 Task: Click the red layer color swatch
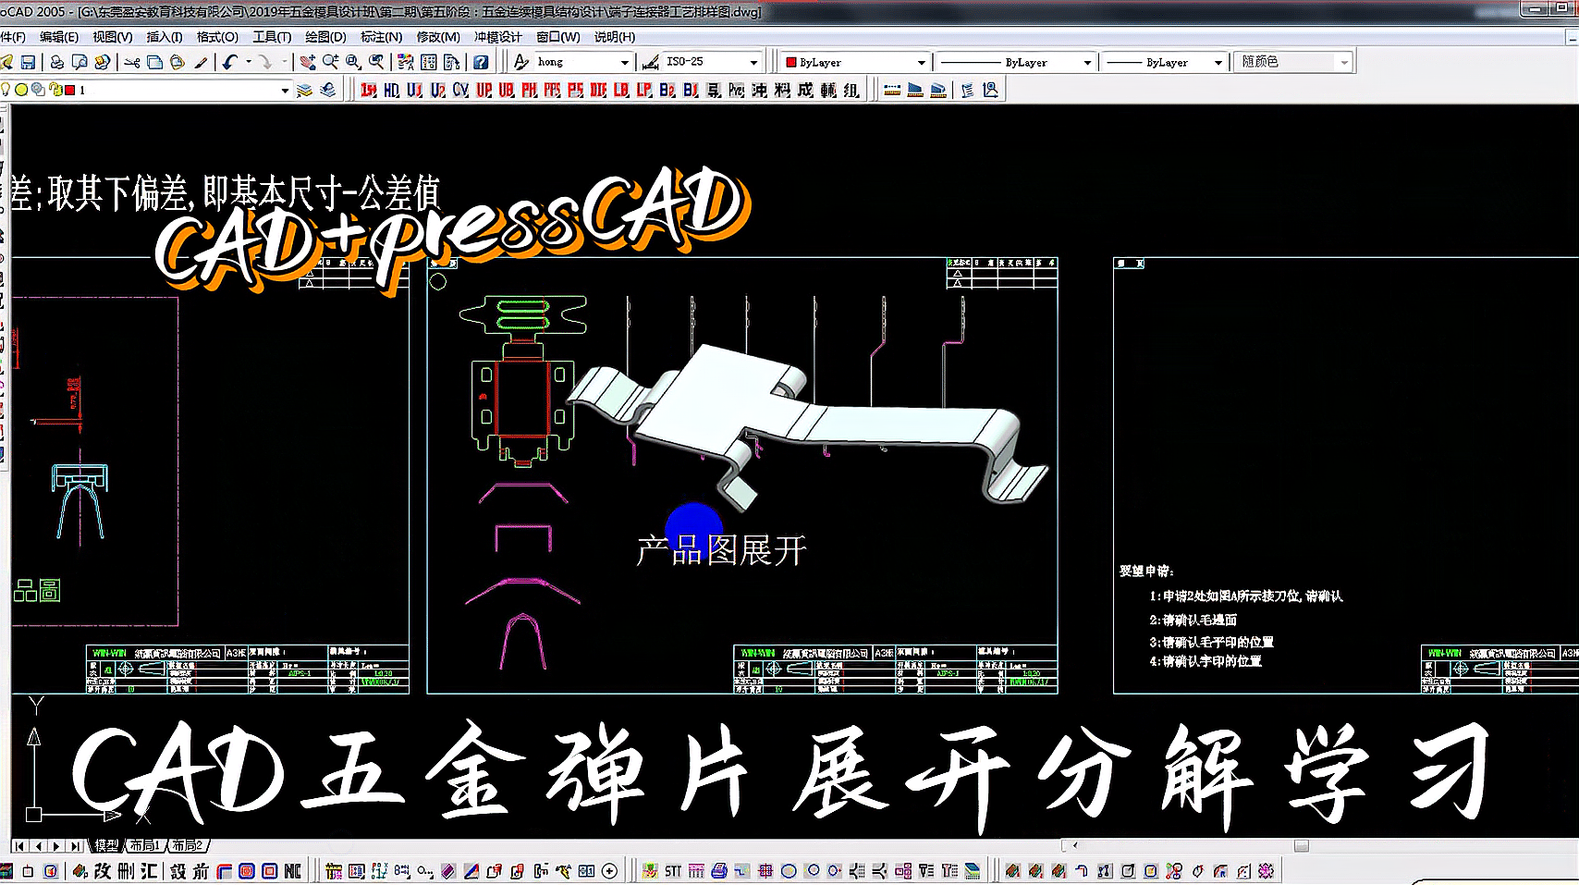tap(69, 90)
